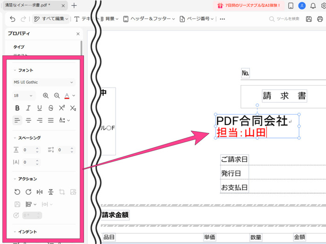Viewport: 326px width, 244px height.
Task: Click rotate clockwise icon
Action: [x=28, y=192]
